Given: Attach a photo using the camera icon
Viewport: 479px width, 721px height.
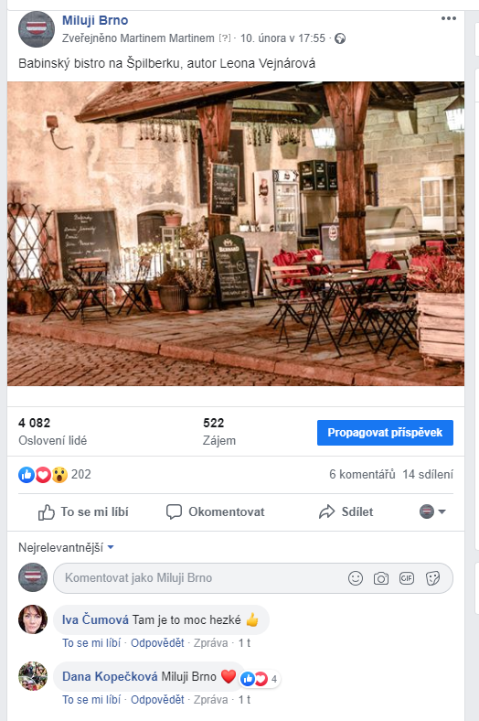Looking at the screenshot, I should click(x=380, y=578).
